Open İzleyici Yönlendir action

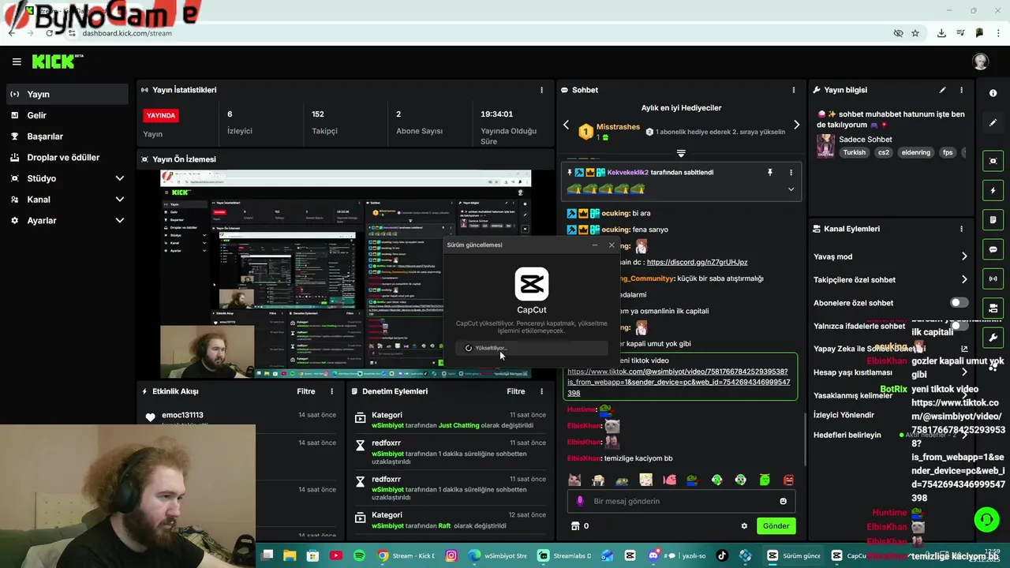point(844,415)
